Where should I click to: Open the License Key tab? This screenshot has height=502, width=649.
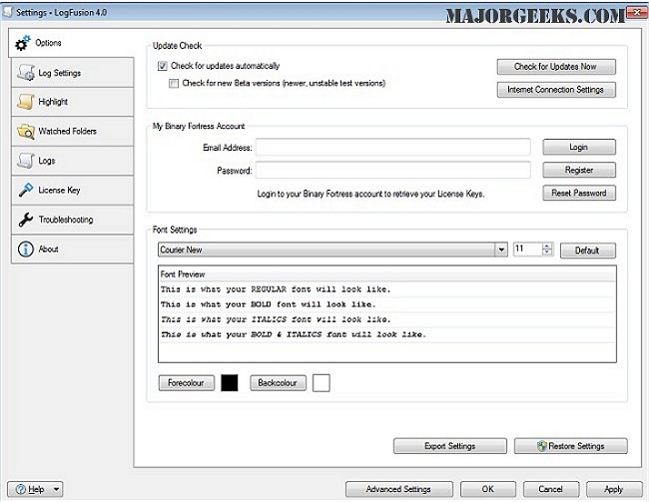point(73,190)
